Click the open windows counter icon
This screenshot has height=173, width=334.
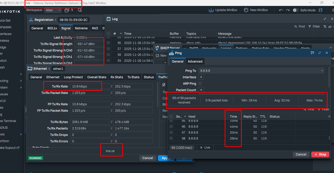(x=67, y=10)
